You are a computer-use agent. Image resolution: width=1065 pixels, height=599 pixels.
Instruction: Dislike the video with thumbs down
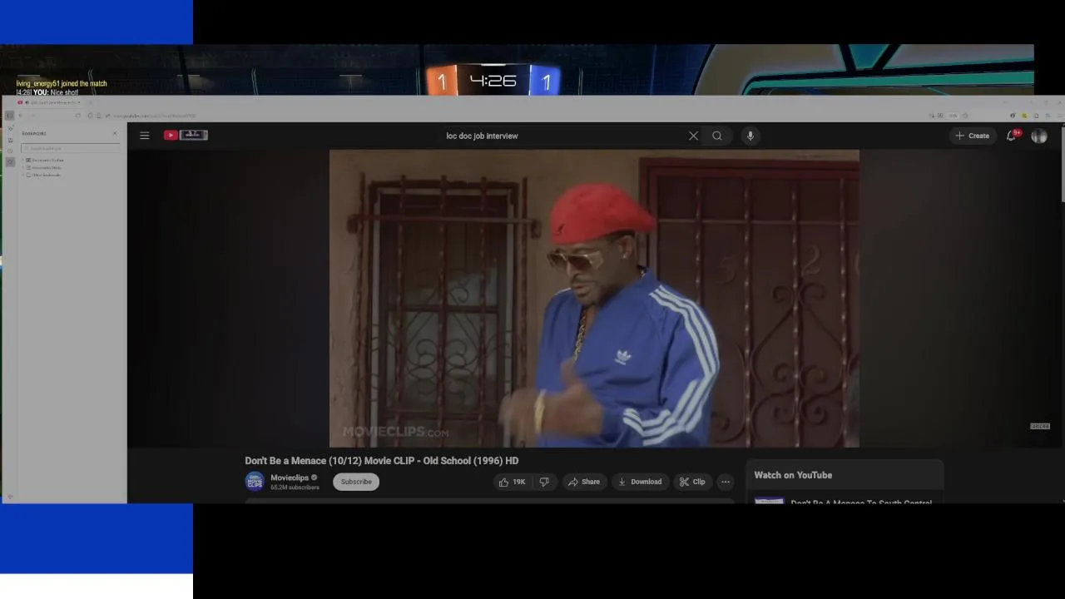tap(544, 482)
